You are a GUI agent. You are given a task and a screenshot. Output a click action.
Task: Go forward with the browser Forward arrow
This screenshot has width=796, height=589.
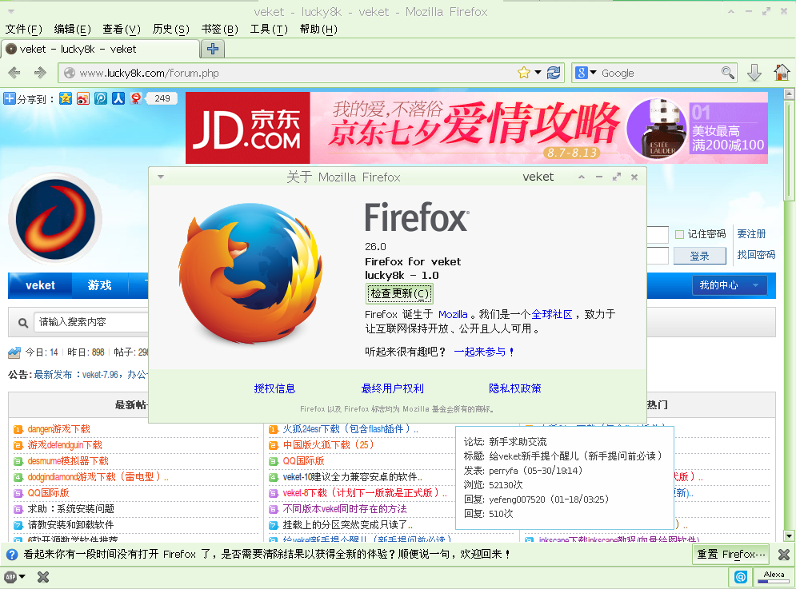(x=40, y=73)
